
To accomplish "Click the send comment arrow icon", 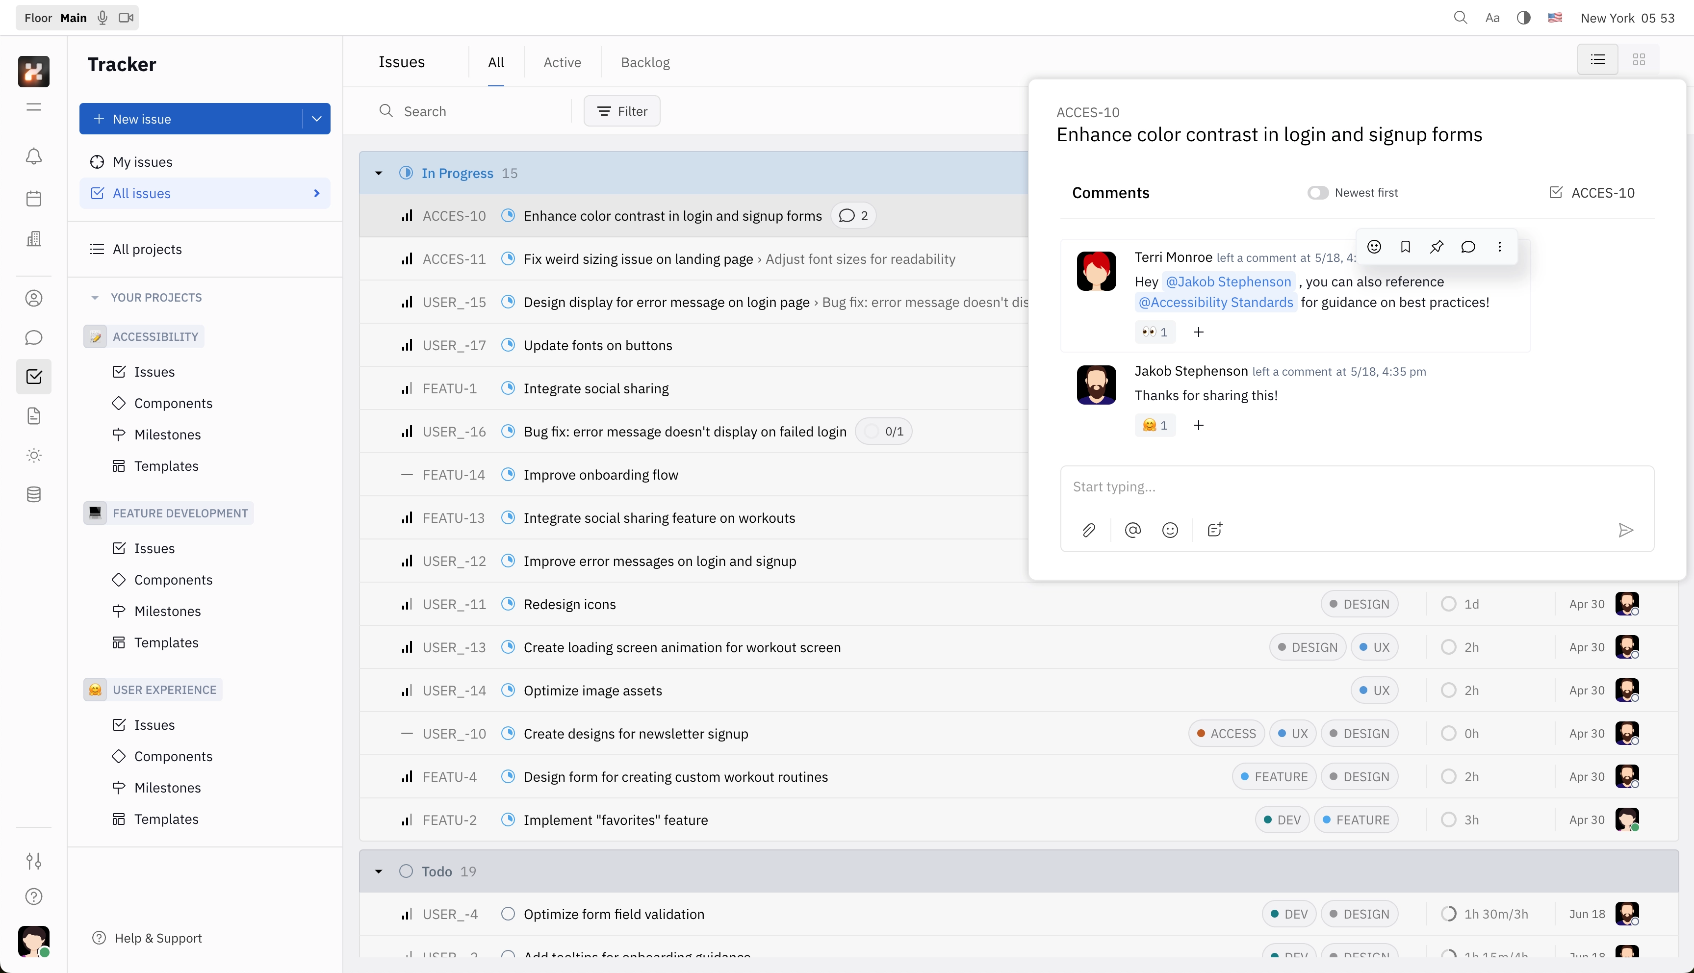I will (1625, 530).
